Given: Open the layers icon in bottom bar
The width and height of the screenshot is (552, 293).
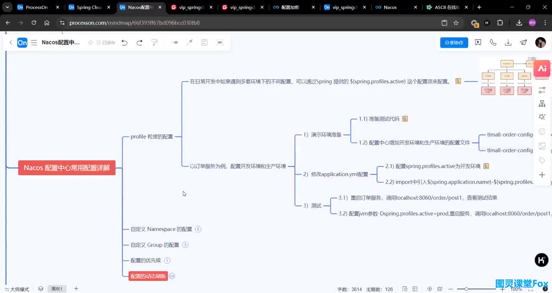Looking at the screenshot, I should tap(41, 289).
